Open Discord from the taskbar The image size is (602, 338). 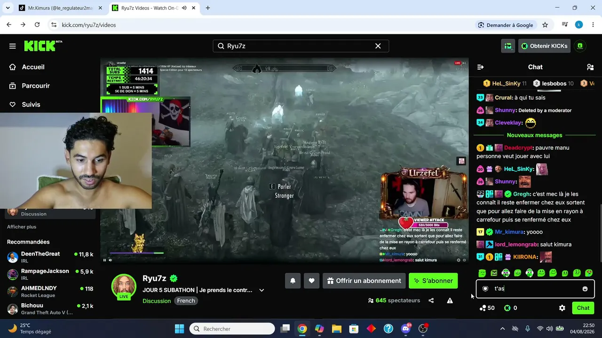point(405,329)
